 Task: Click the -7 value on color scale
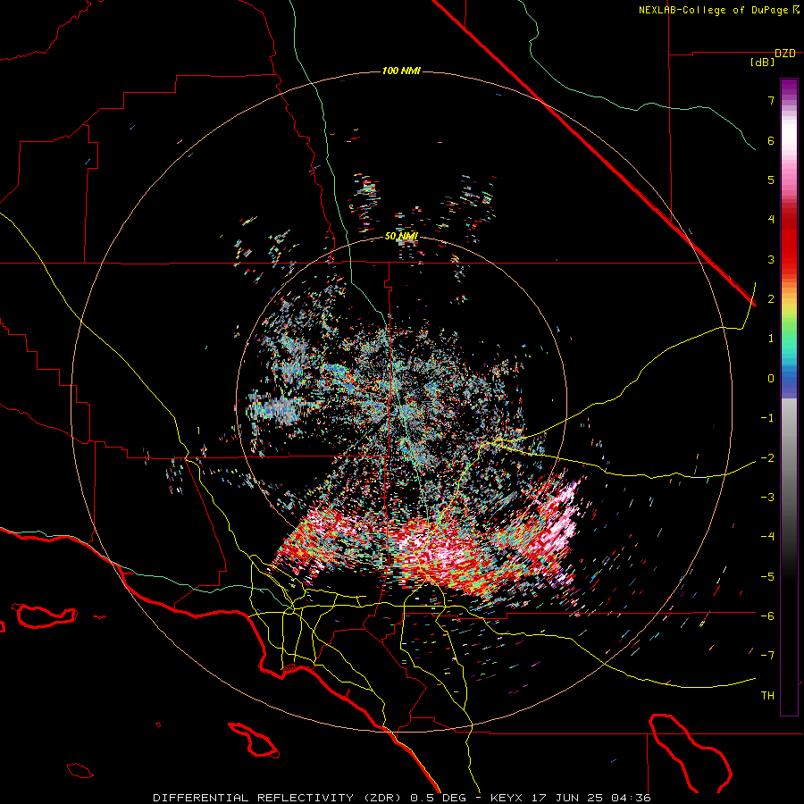pos(767,656)
